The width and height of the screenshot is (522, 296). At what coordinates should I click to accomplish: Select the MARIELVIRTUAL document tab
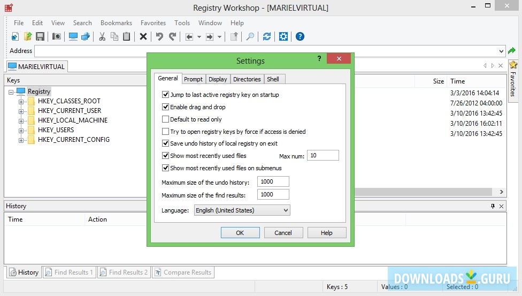pyautogui.click(x=36, y=66)
